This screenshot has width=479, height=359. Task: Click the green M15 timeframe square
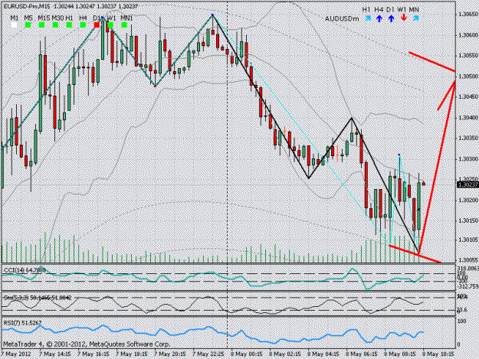(x=42, y=25)
